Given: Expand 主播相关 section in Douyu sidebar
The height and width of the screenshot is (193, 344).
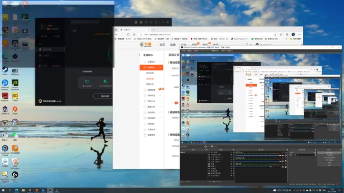Looking at the screenshot, I should [x=160, y=62].
